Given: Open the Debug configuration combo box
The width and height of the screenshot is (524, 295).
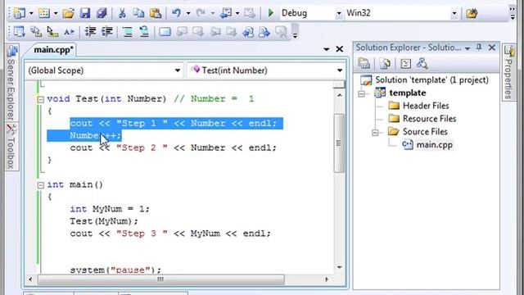Looking at the screenshot, I should pyautogui.click(x=311, y=13).
